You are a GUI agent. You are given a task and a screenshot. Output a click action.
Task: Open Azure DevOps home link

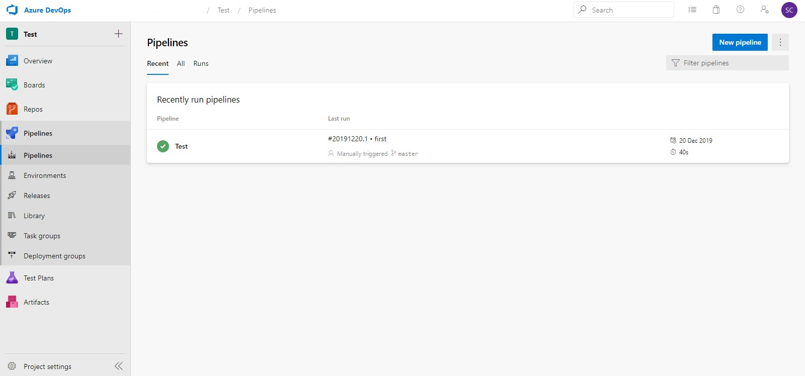(x=47, y=10)
